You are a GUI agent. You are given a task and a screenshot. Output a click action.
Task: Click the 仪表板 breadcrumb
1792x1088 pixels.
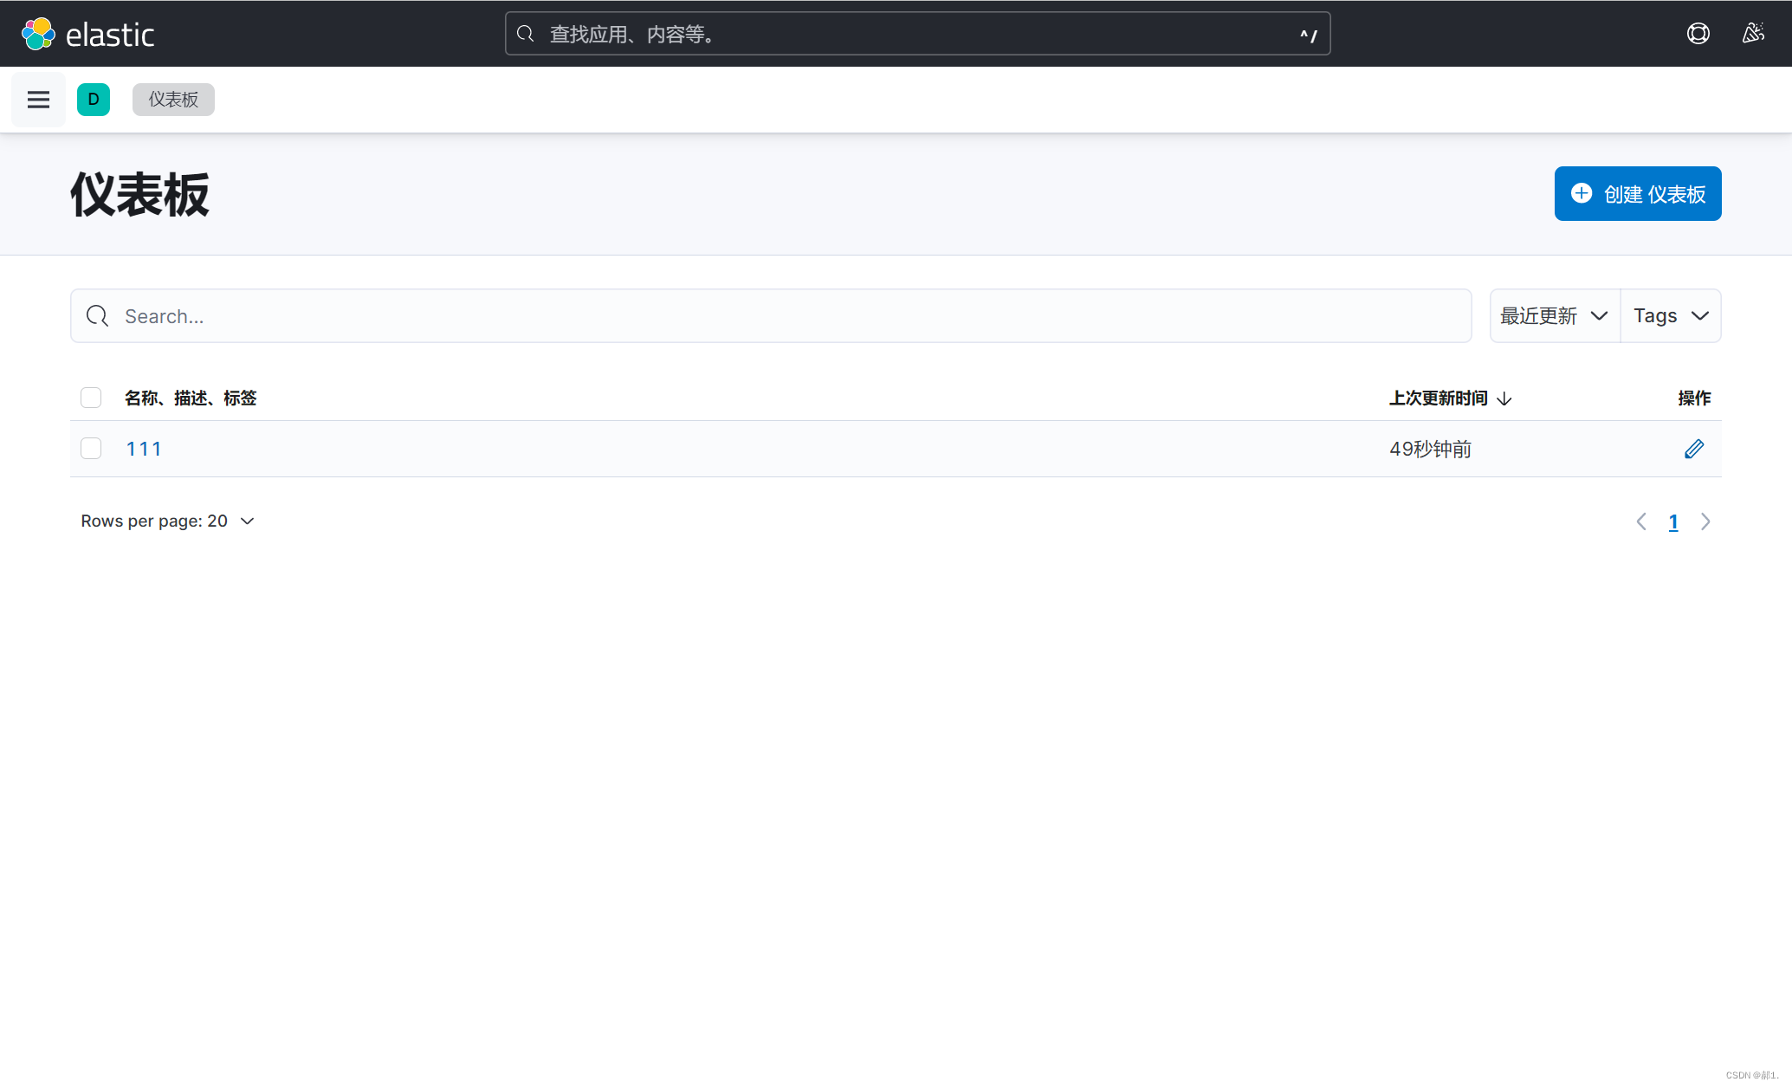[x=173, y=100]
